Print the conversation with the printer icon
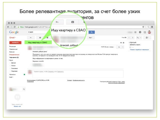This screenshot has height=120, width=160. pos(121,43)
